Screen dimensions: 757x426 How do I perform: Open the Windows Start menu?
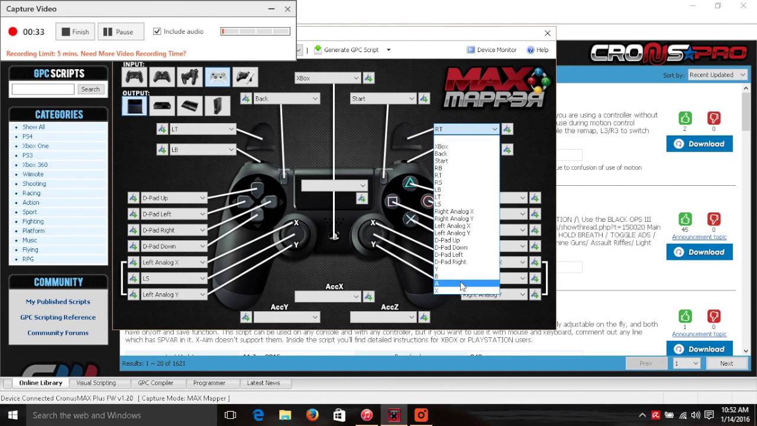[x=13, y=415]
